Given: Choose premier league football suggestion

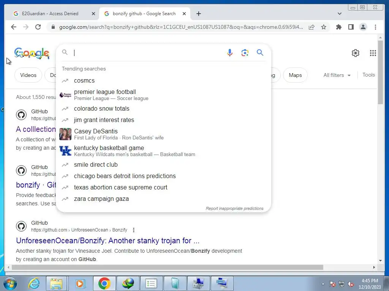Looking at the screenshot, I should tap(164, 95).
